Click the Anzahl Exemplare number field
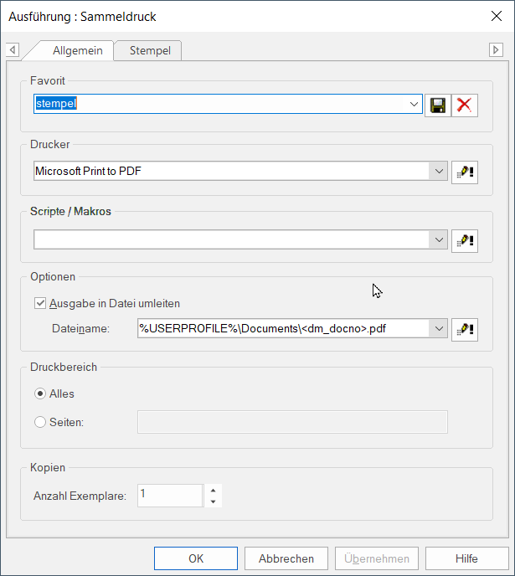Screen dimensions: 515x576 169,496
